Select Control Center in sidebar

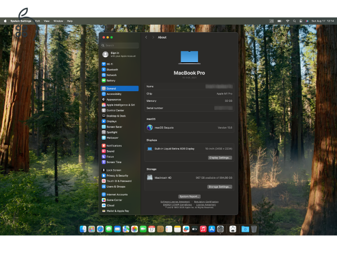pos(120,110)
